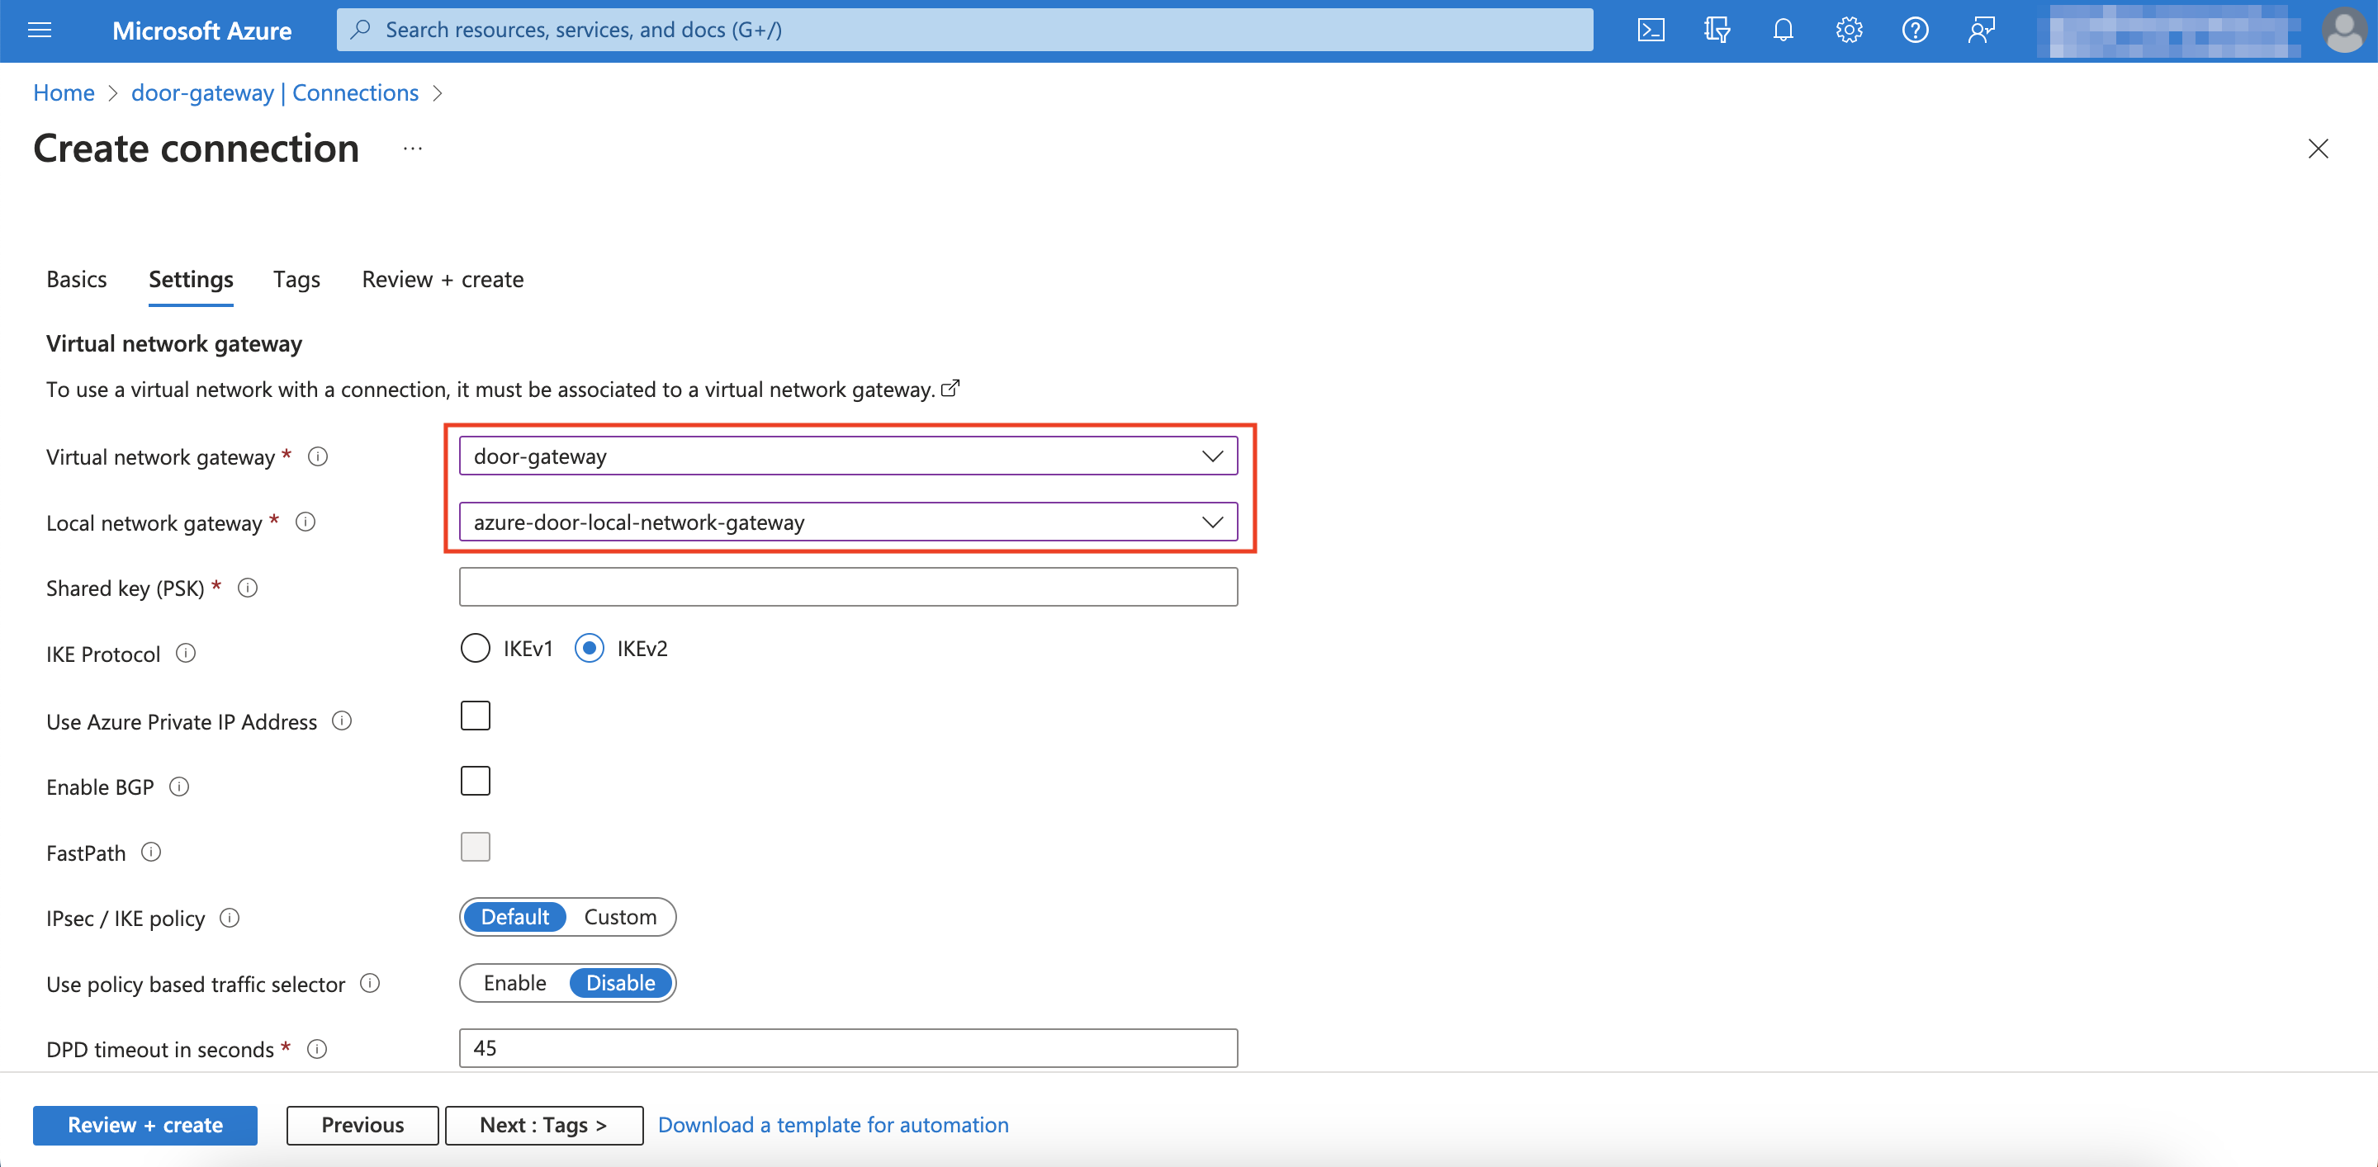Open the Review + create tab
Screen dimensions: 2378x1167
click(443, 279)
